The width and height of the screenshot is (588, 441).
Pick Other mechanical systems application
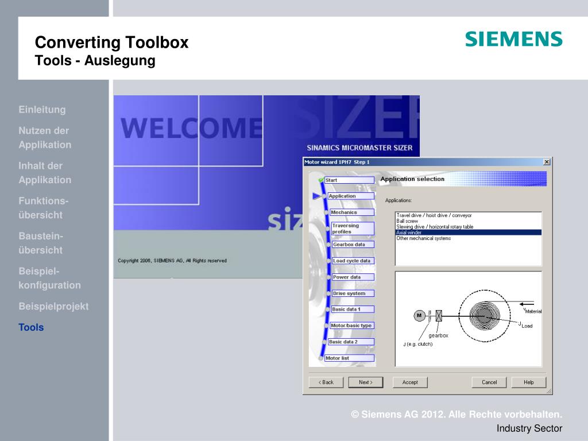(x=469, y=238)
